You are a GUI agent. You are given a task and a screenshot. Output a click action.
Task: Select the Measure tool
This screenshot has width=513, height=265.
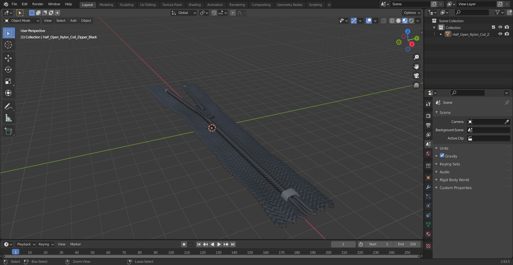(8, 118)
